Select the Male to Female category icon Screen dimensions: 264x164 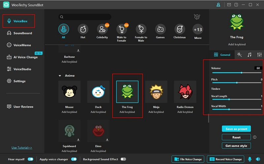click(121, 29)
